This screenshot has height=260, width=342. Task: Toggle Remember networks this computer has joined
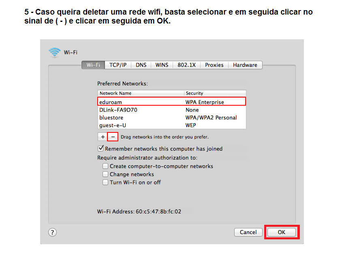pos(101,149)
